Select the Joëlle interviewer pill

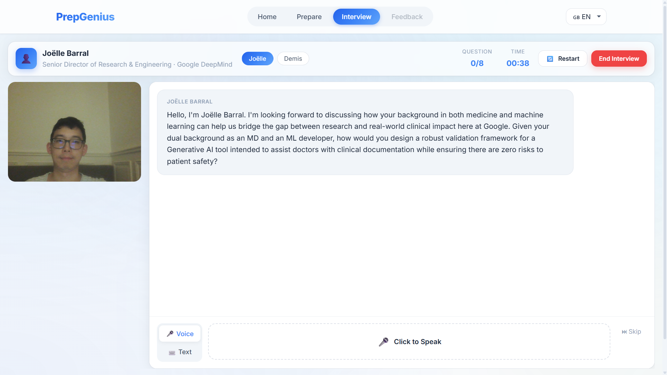(257, 59)
